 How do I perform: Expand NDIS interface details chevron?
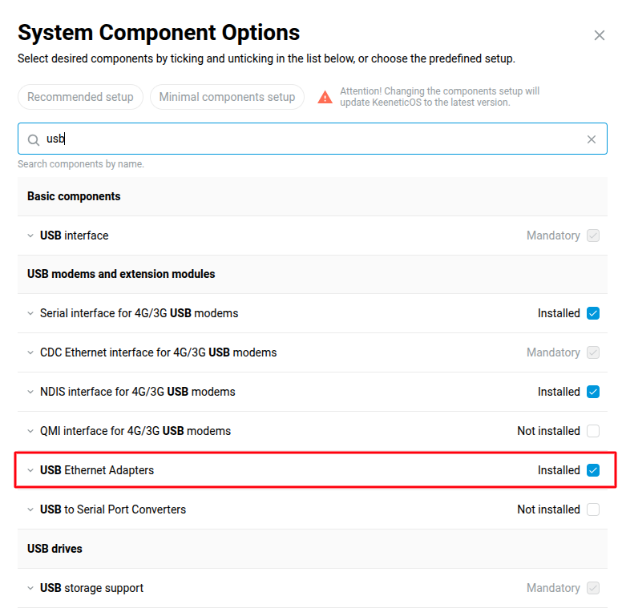pos(30,392)
